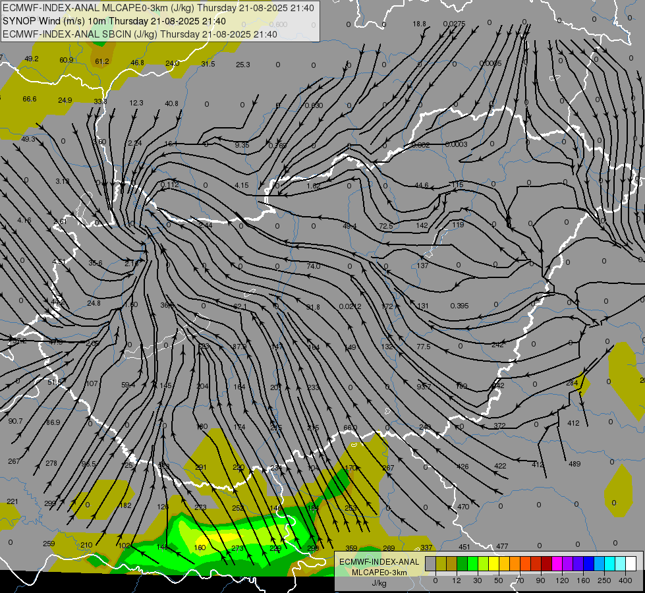This screenshot has width=645, height=593.
Task: Click the map value 426
Action: click(463, 466)
